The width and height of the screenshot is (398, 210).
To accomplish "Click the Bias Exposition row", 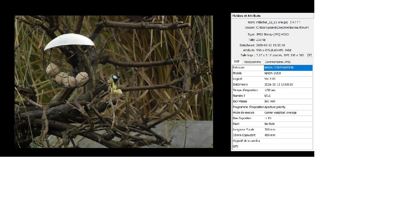I will pos(272,118).
